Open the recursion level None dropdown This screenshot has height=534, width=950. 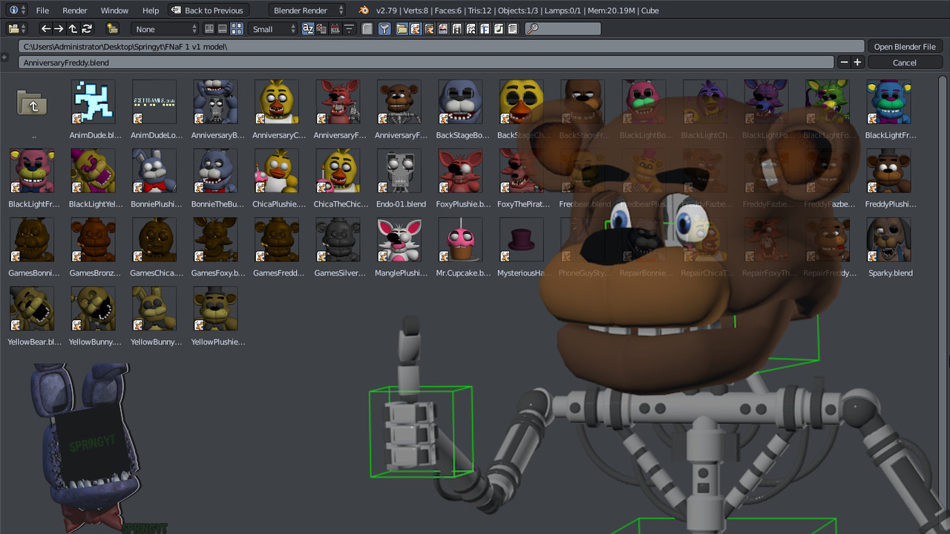click(166, 29)
